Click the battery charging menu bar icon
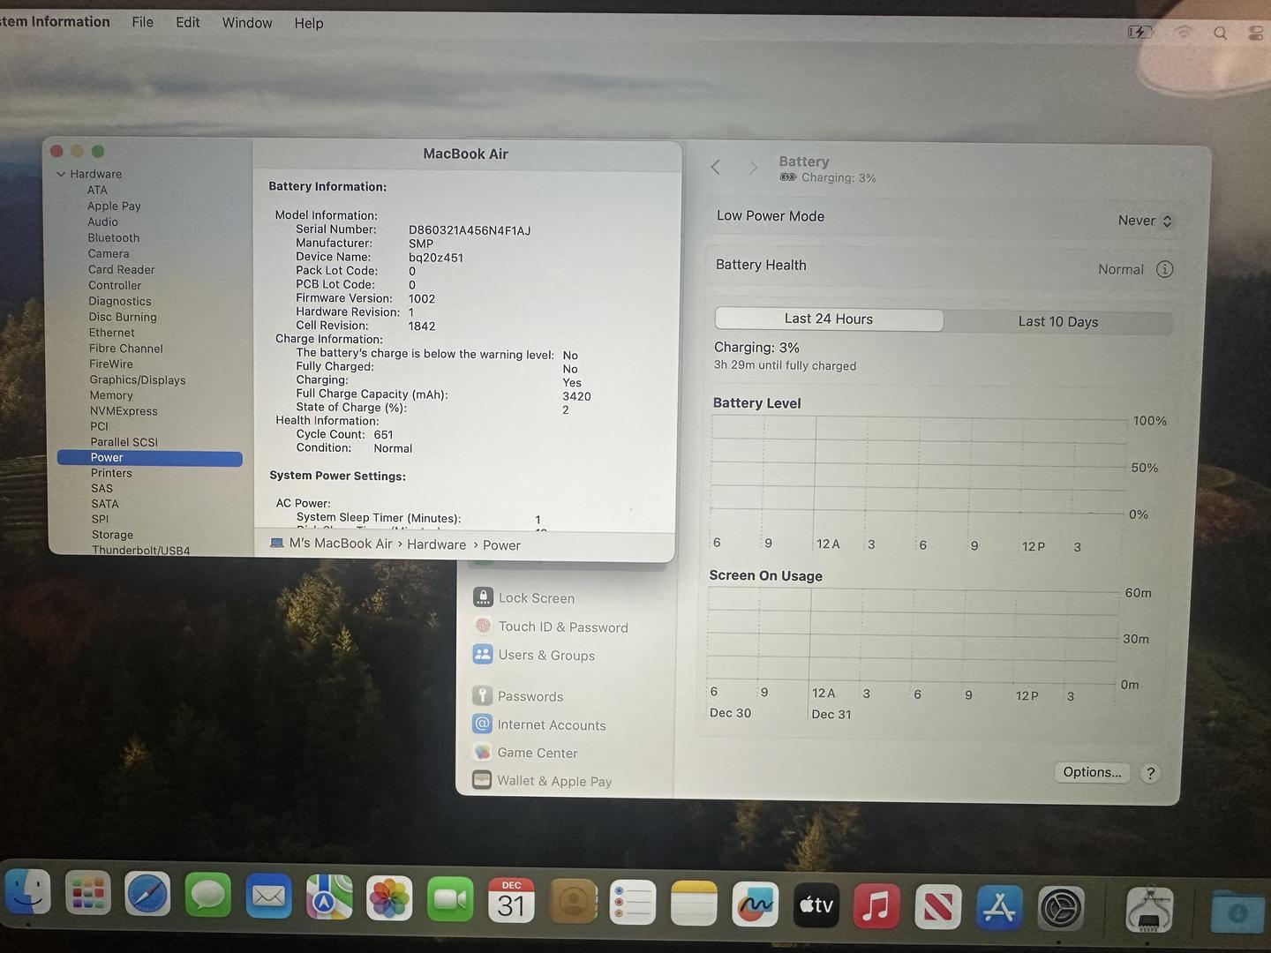Viewport: 1271px width, 953px height. [1139, 32]
